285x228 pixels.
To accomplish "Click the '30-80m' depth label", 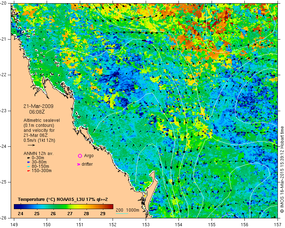I will pyautogui.click(x=39, y=162).
